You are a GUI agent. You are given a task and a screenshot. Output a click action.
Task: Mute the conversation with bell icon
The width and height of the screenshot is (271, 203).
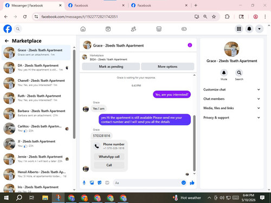pyautogui.click(x=224, y=73)
